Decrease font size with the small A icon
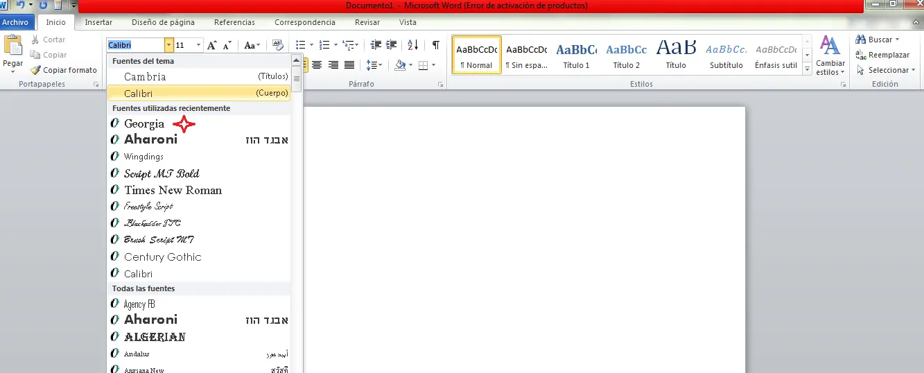924x373 pixels. [x=227, y=46]
